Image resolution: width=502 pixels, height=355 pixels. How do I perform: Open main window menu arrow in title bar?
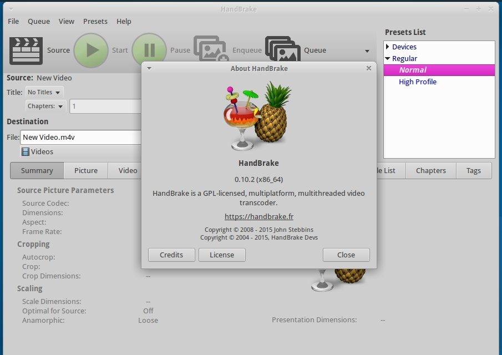11,9
